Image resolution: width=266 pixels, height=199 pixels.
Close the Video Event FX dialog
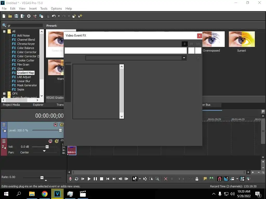199,36
